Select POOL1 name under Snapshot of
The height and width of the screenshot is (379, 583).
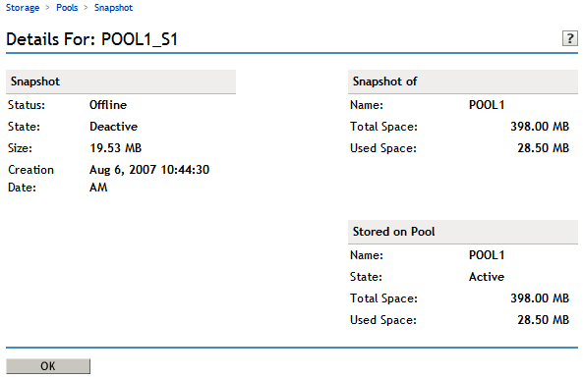tap(487, 105)
